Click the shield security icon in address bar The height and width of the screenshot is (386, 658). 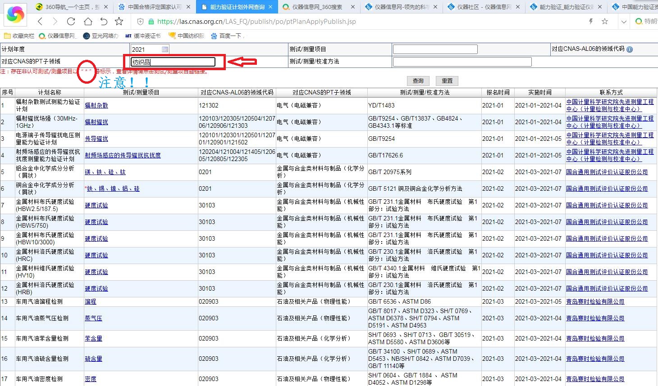click(x=140, y=21)
